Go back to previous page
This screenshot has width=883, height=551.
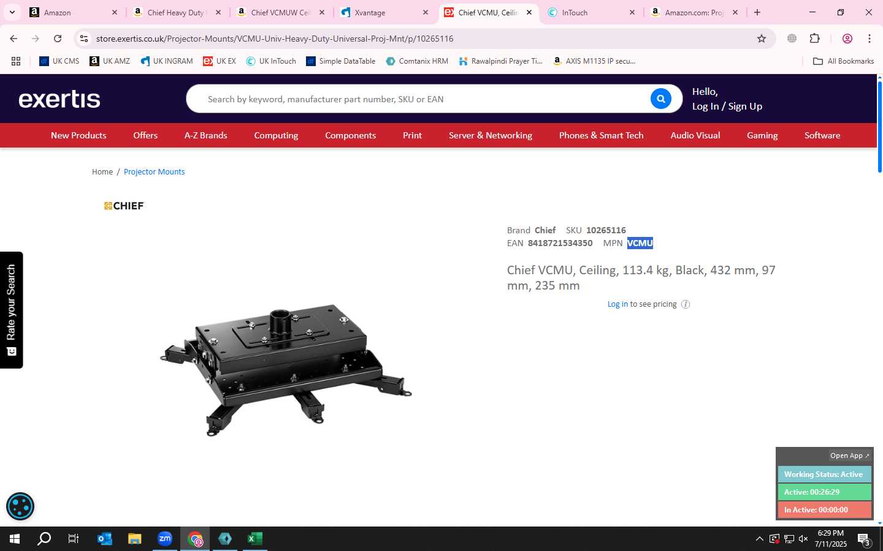pos(13,39)
